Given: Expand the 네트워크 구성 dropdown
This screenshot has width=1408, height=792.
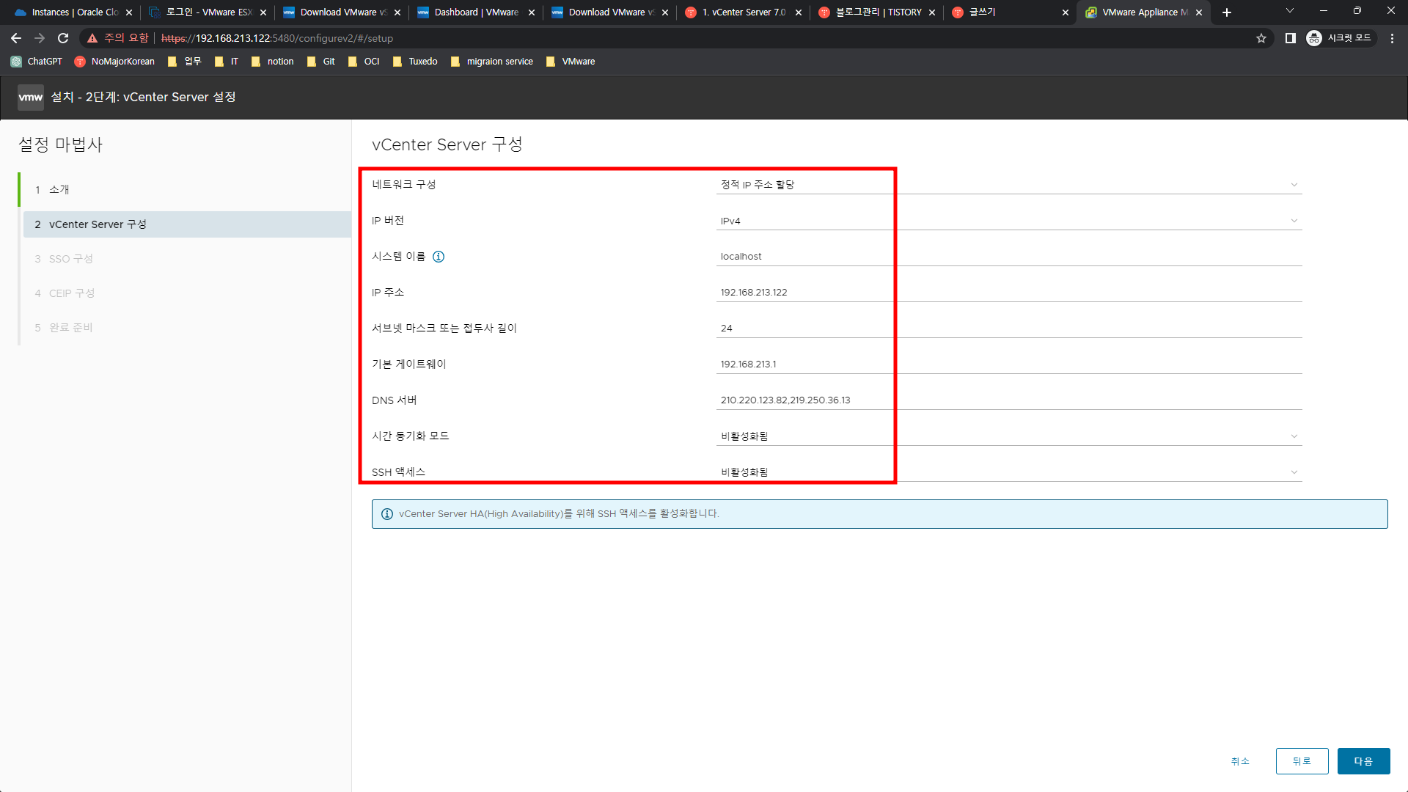Looking at the screenshot, I should (1294, 185).
